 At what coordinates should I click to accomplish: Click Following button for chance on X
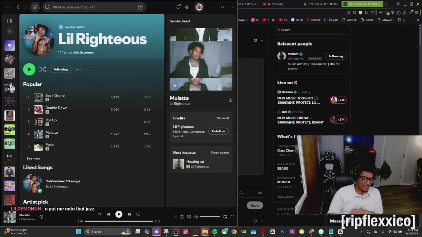(x=336, y=56)
